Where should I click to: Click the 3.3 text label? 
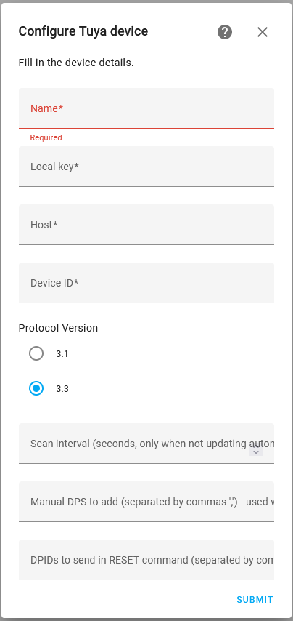pos(62,389)
